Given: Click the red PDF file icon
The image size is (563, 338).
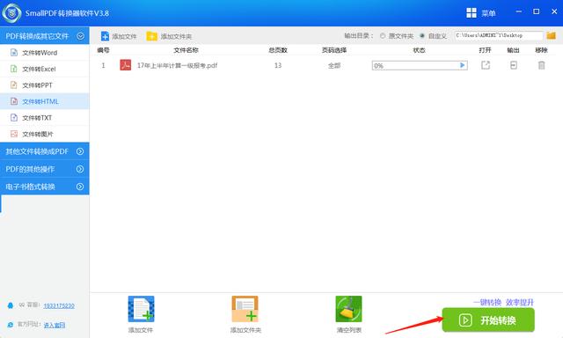Looking at the screenshot, I should pyautogui.click(x=125, y=65).
